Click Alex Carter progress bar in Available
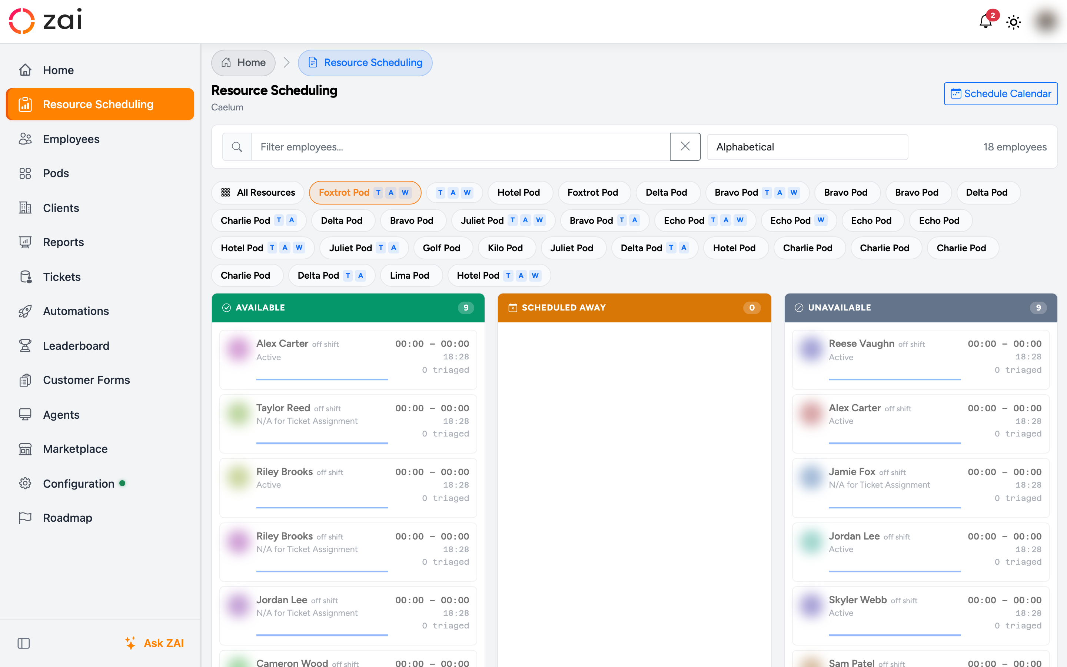 322,379
